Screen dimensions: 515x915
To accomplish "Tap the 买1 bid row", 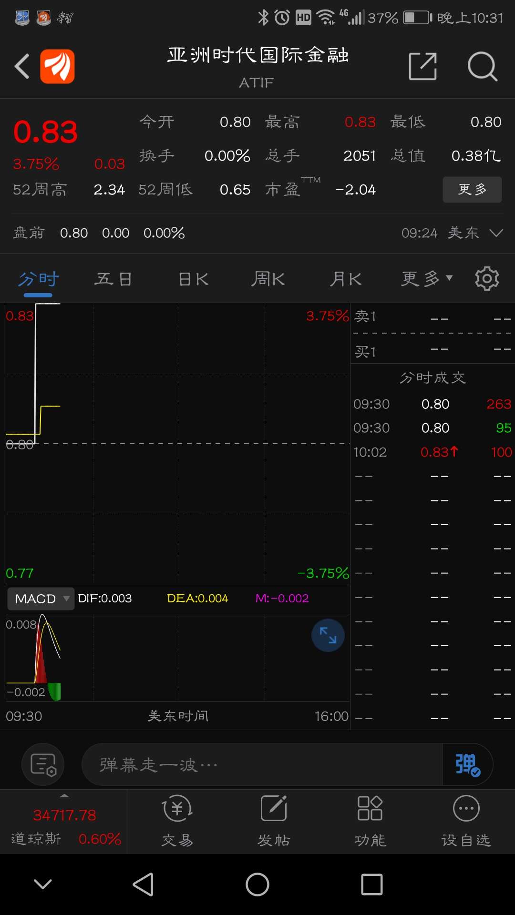I will coord(433,352).
